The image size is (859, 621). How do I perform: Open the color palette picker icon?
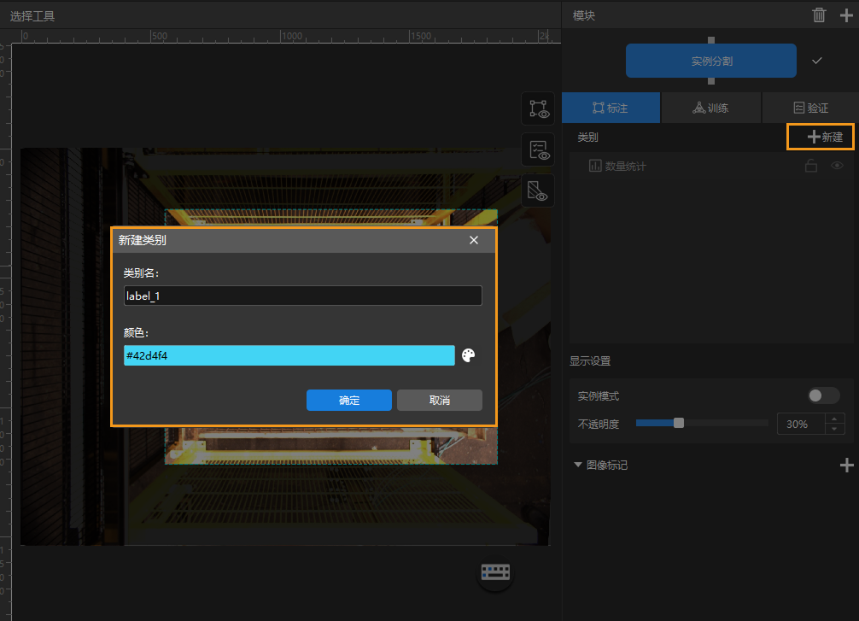click(x=468, y=355)
